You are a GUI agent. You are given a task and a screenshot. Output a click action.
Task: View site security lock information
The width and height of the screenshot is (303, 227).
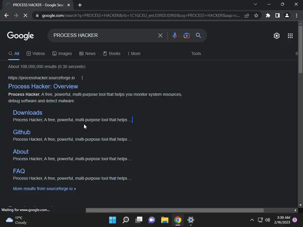37,15
